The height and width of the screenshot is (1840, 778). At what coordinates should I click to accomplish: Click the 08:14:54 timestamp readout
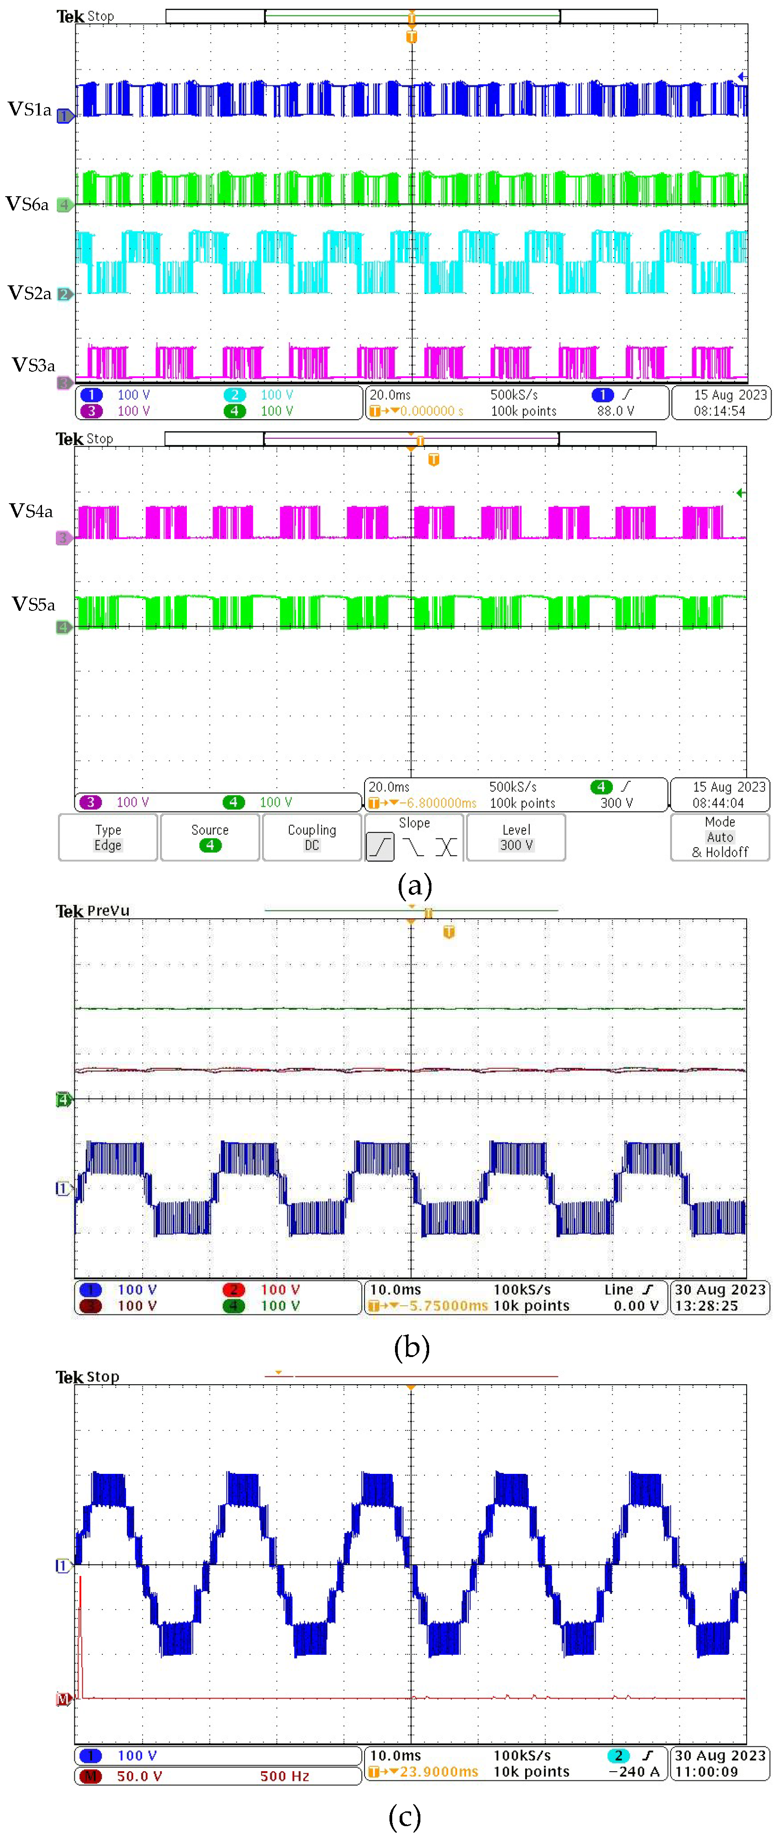coord(719,411)
